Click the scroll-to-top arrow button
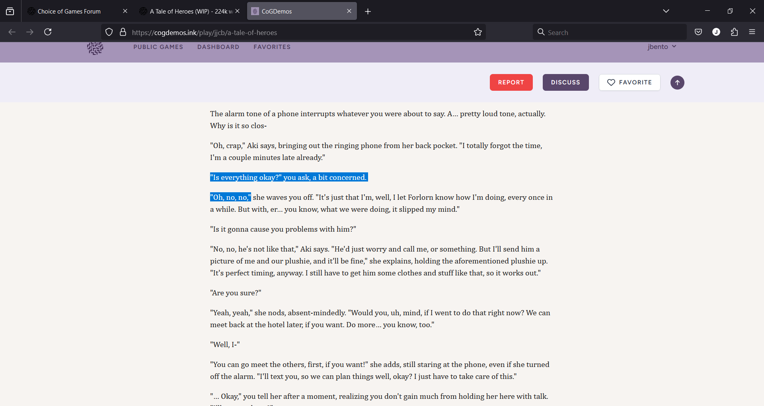Screen dimensions: 764x406 677,83
